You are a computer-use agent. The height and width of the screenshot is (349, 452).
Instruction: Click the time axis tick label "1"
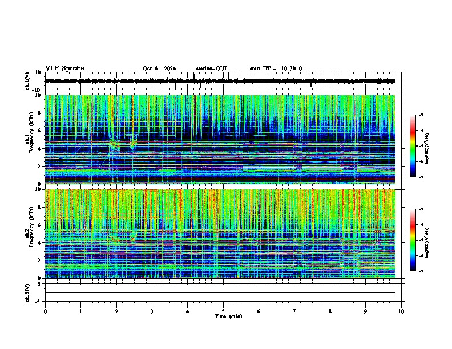[x=80, y=311]
